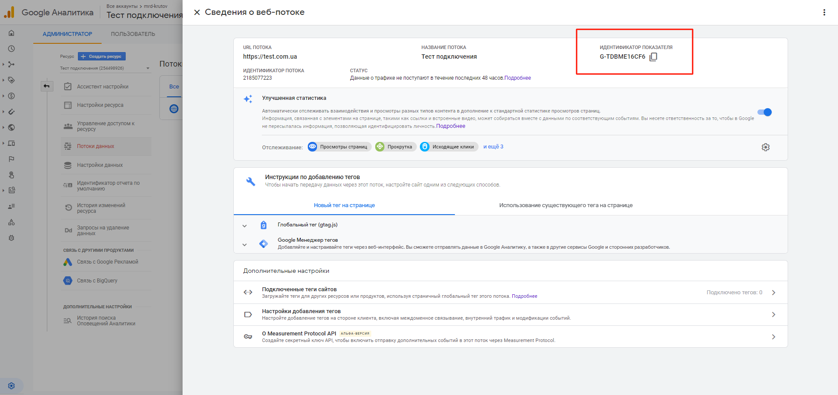
Task: Expand the acquisition sidebar item arrow
Action: pos(4,64)
